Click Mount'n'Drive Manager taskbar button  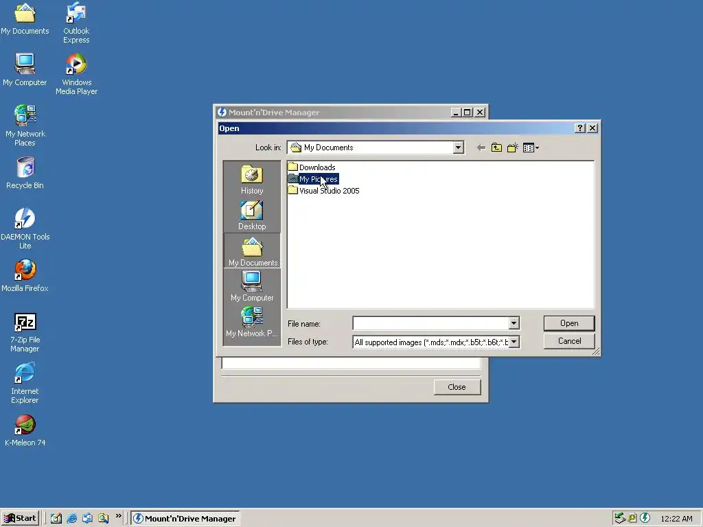coord(185,518)
